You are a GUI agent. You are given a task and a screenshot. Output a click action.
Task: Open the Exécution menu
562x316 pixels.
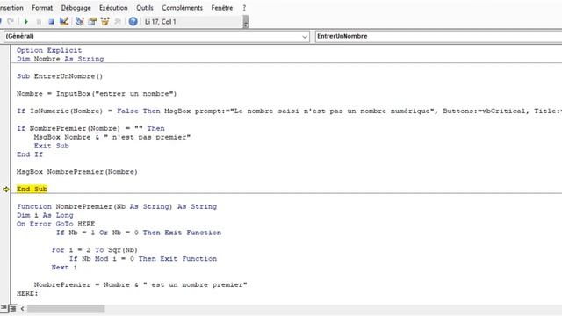pyautogui.click(x=113, y=8)
